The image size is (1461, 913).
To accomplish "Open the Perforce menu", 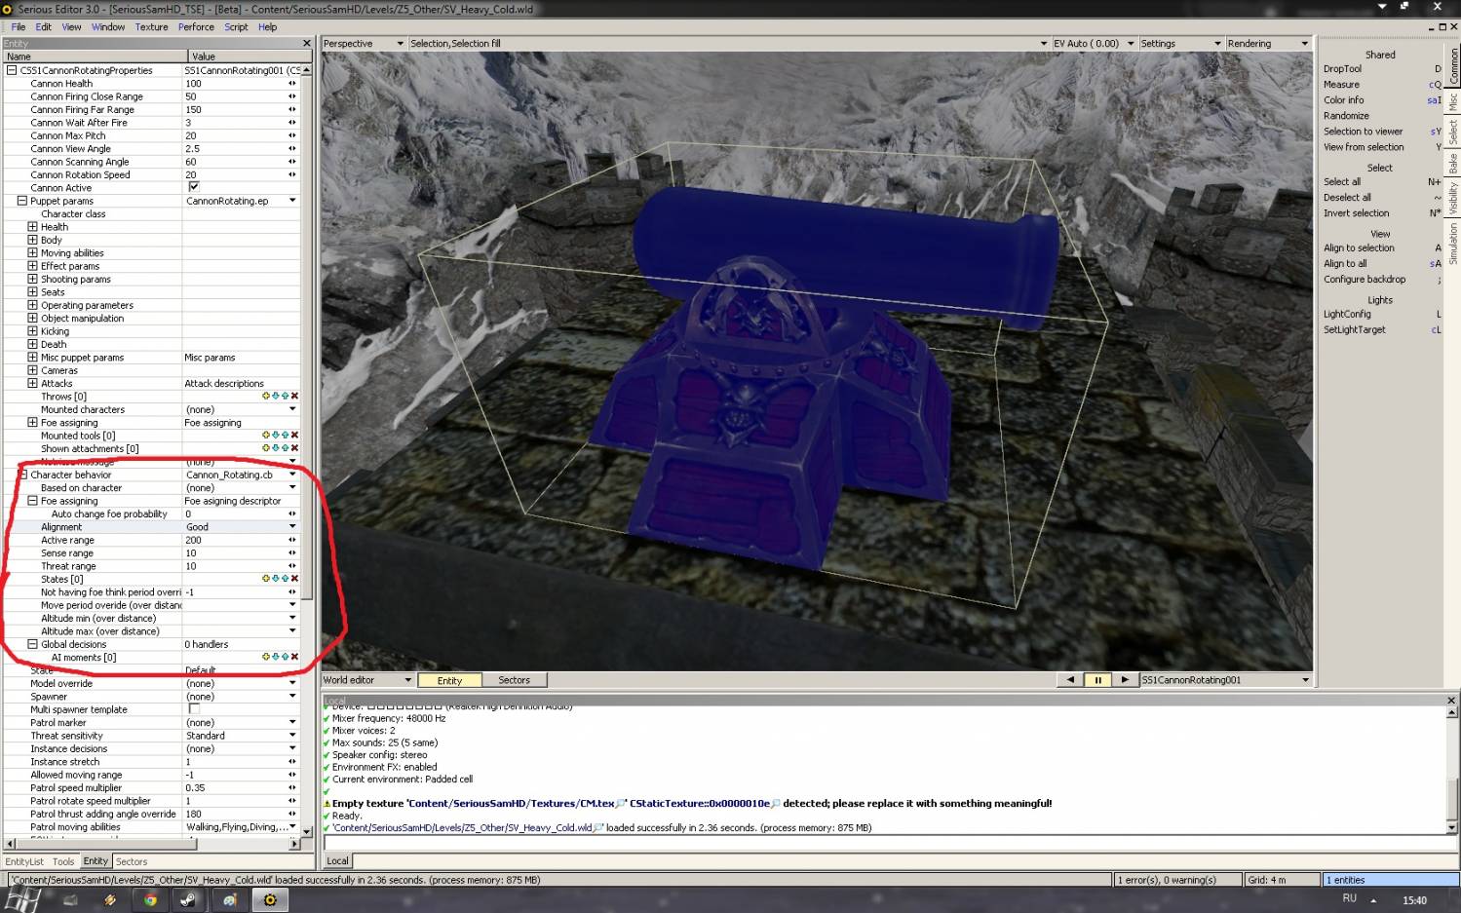I will 196,27.
